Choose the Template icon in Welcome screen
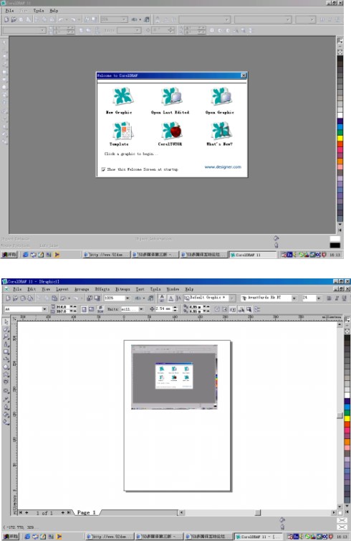 [x=122, y=131]
